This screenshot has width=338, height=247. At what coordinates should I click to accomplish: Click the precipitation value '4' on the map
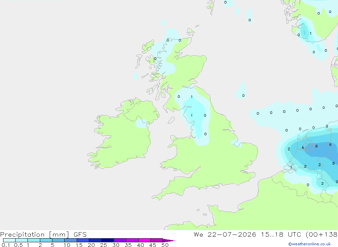pyautogui.click(x=303, y=148)
